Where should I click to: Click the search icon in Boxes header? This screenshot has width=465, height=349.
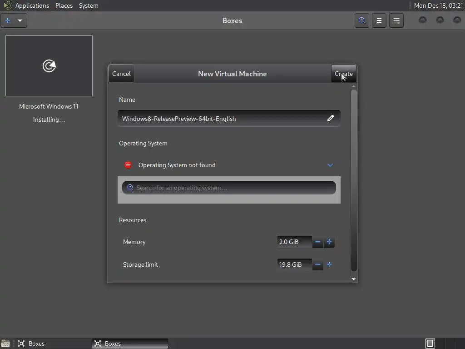(362, 20)
